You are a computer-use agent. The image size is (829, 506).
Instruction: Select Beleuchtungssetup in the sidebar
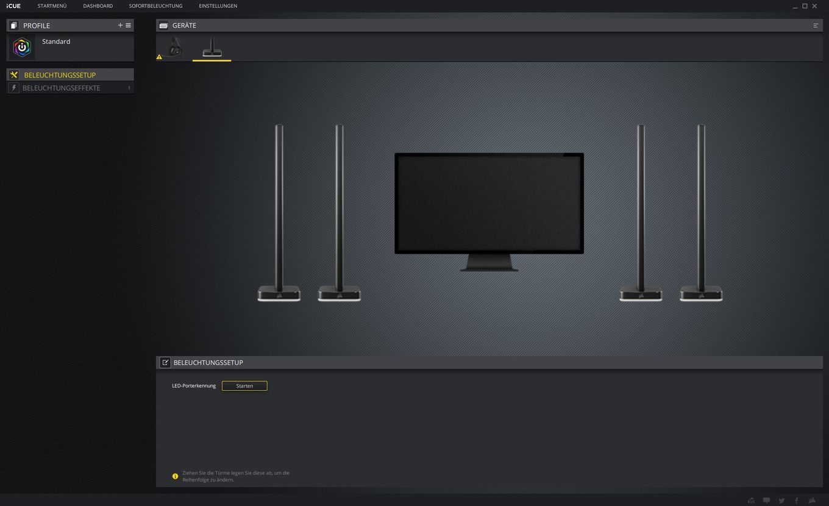(x=70, y=75)
